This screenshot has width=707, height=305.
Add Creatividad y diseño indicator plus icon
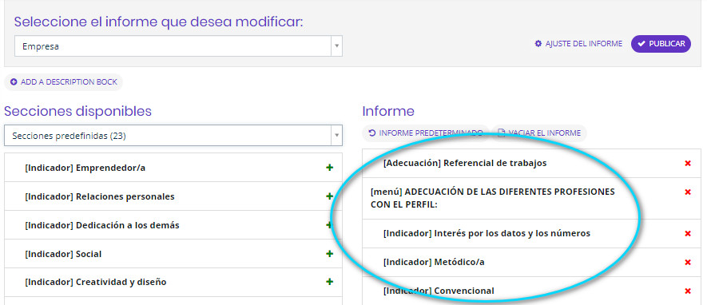click(330, 282)
